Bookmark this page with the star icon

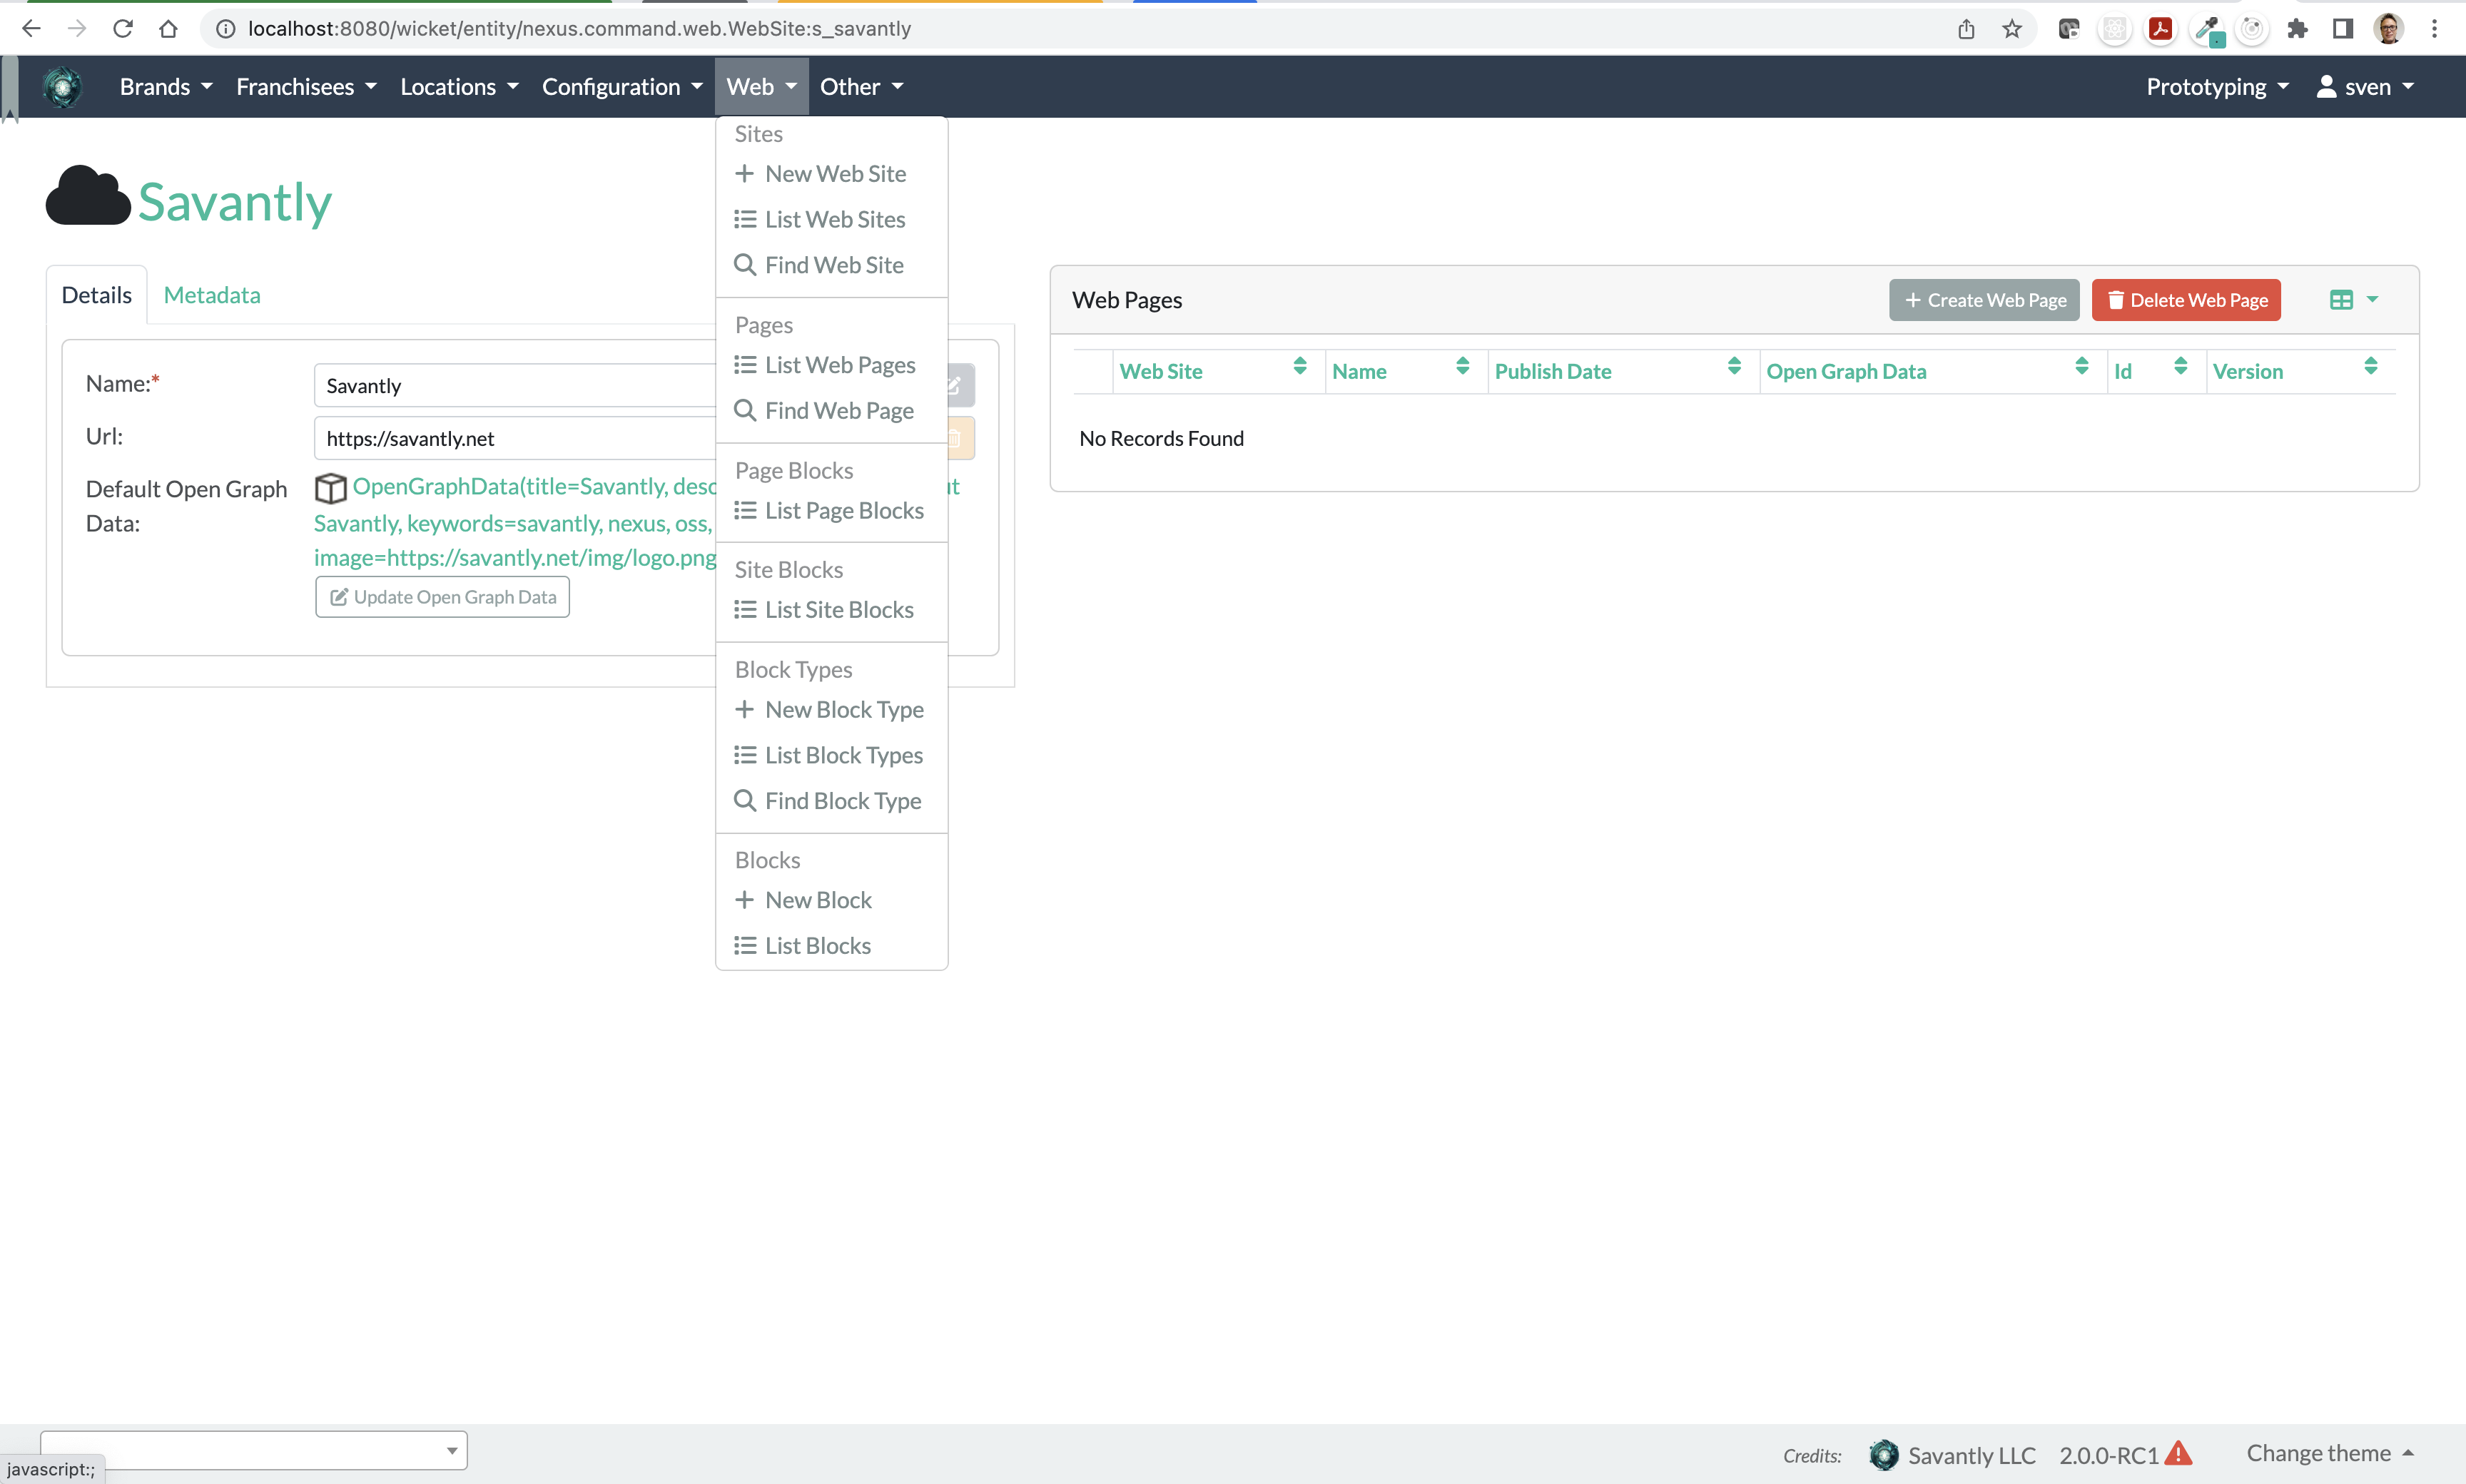click(2012, 29)
